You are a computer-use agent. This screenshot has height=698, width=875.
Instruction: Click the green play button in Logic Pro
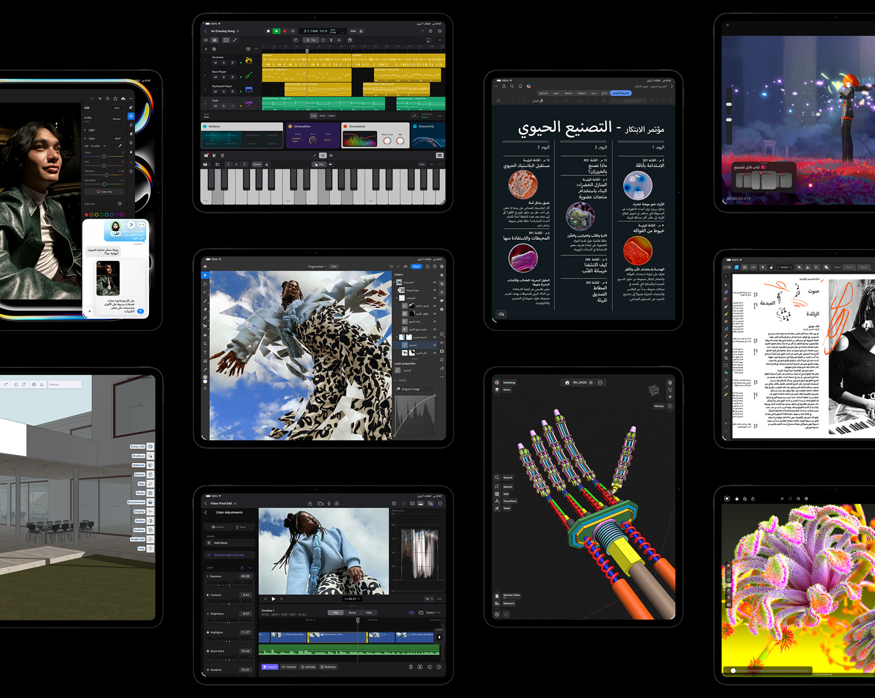[x=276, y=31]
